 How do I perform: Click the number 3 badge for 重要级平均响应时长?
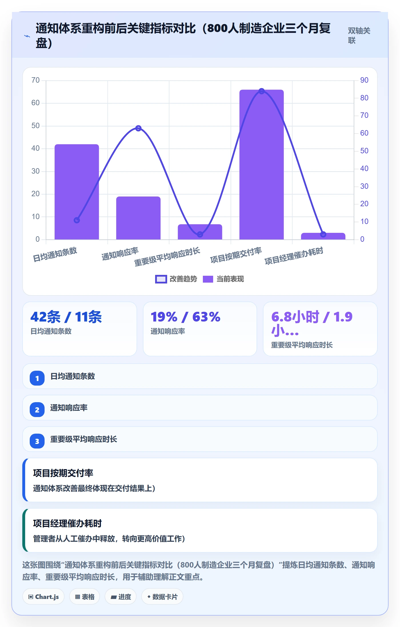(x=37, y=441)
